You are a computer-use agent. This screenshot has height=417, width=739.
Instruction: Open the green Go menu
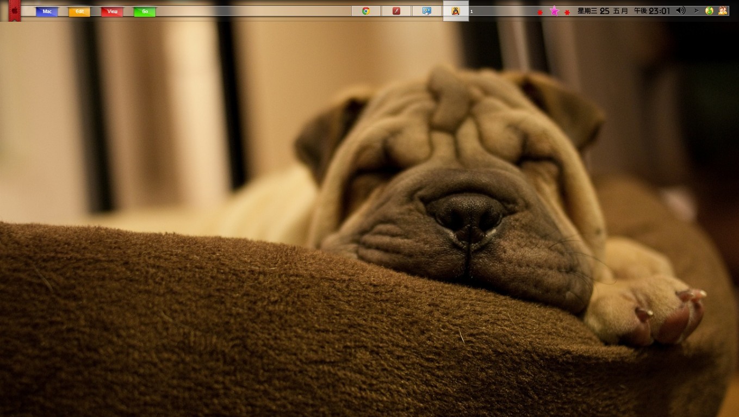click(x=145, y=11)
